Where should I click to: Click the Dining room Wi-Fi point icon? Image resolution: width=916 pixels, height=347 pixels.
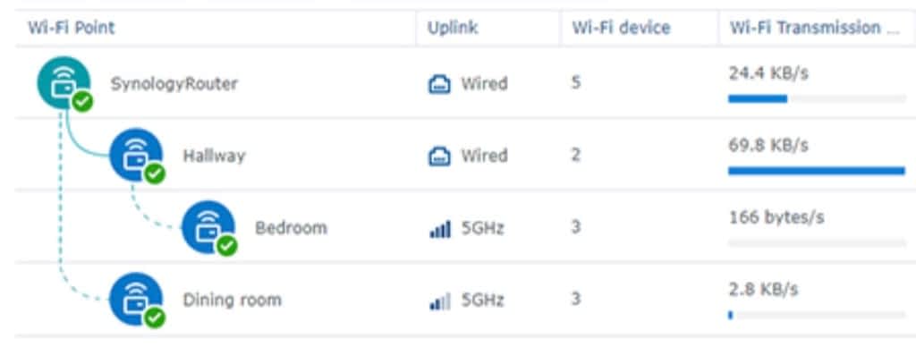coord(136,299)
